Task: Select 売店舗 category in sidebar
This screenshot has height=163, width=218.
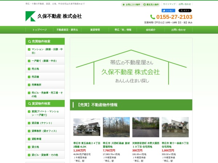Action: [45, 77]
